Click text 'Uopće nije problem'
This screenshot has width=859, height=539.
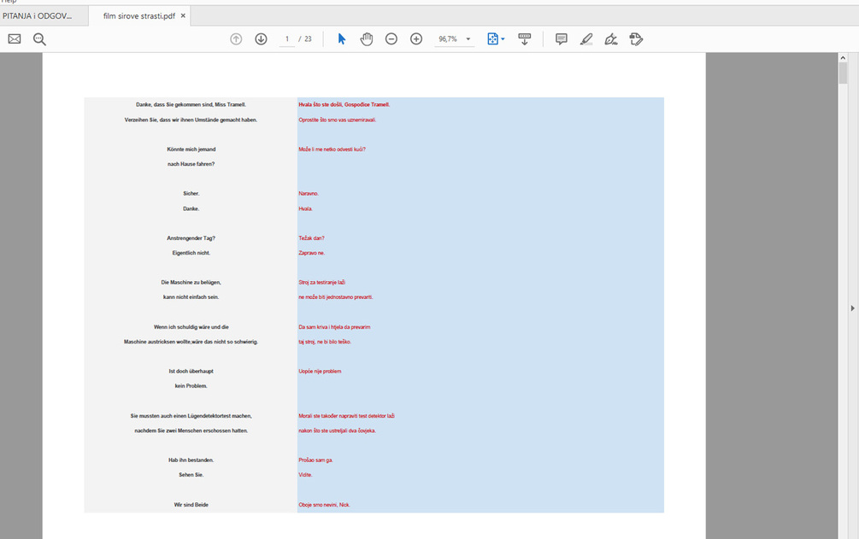320,372
